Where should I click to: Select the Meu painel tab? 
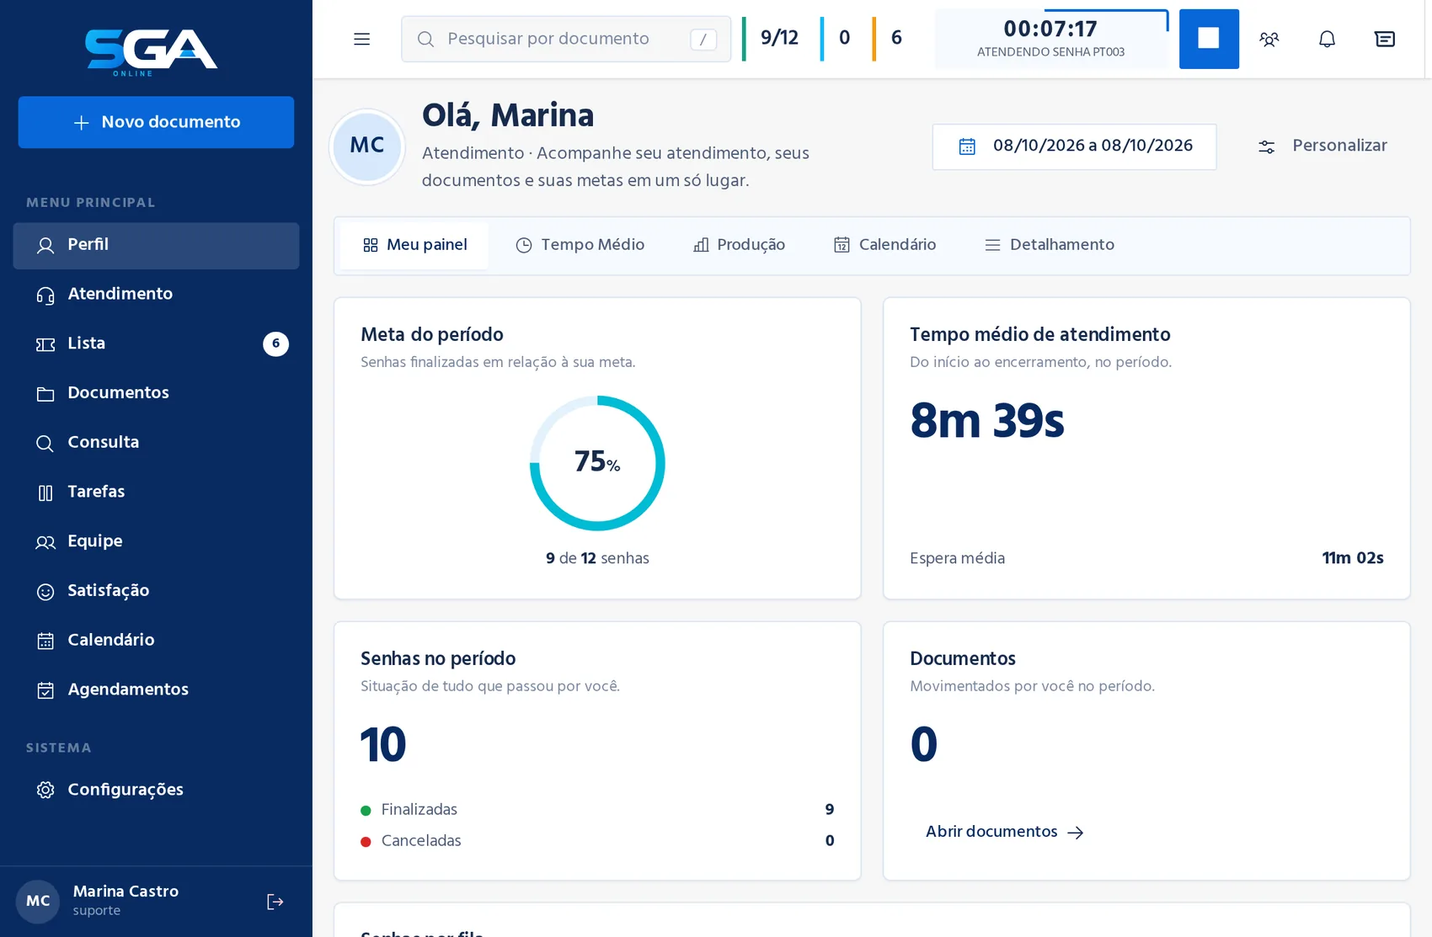click(x=414, y=245)
